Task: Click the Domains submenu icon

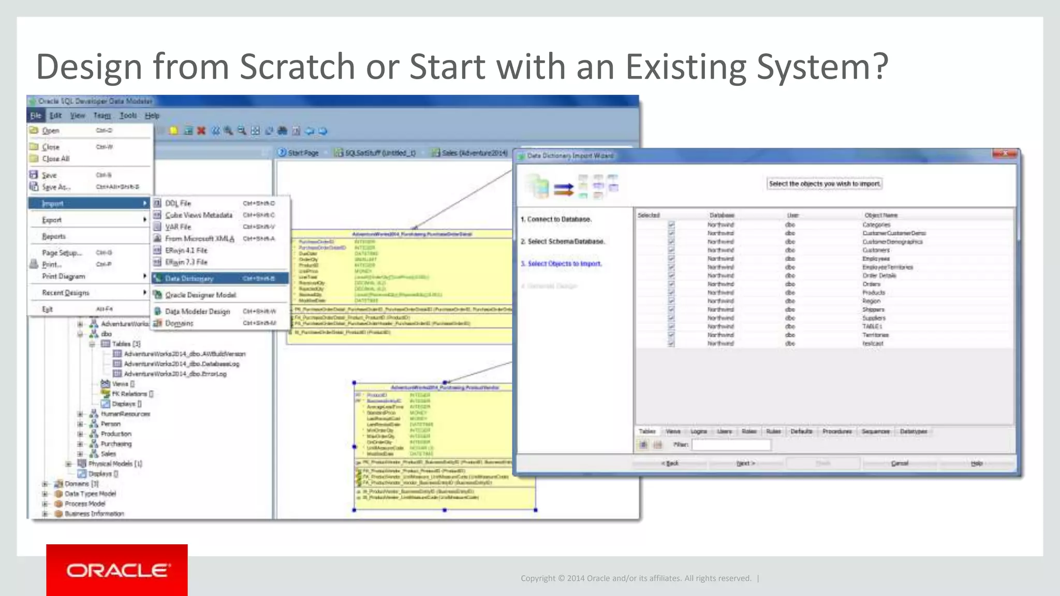Action: tap(157, 323)
